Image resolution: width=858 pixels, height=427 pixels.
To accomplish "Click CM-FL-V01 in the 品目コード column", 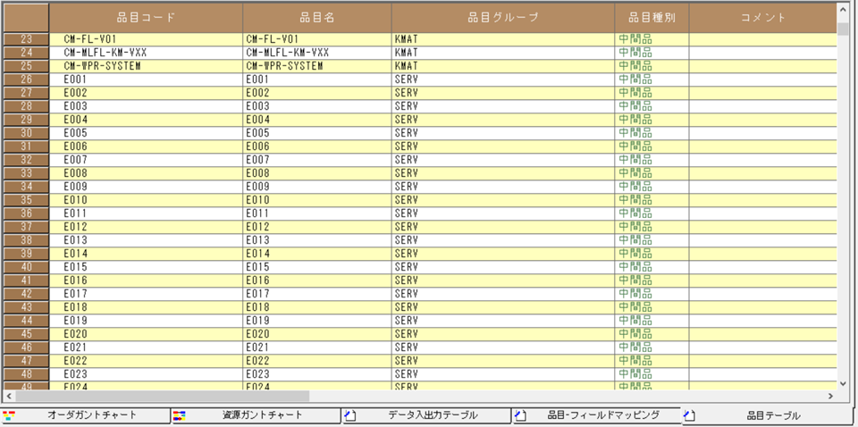I will pyautogui.click(x=146, y=39).
